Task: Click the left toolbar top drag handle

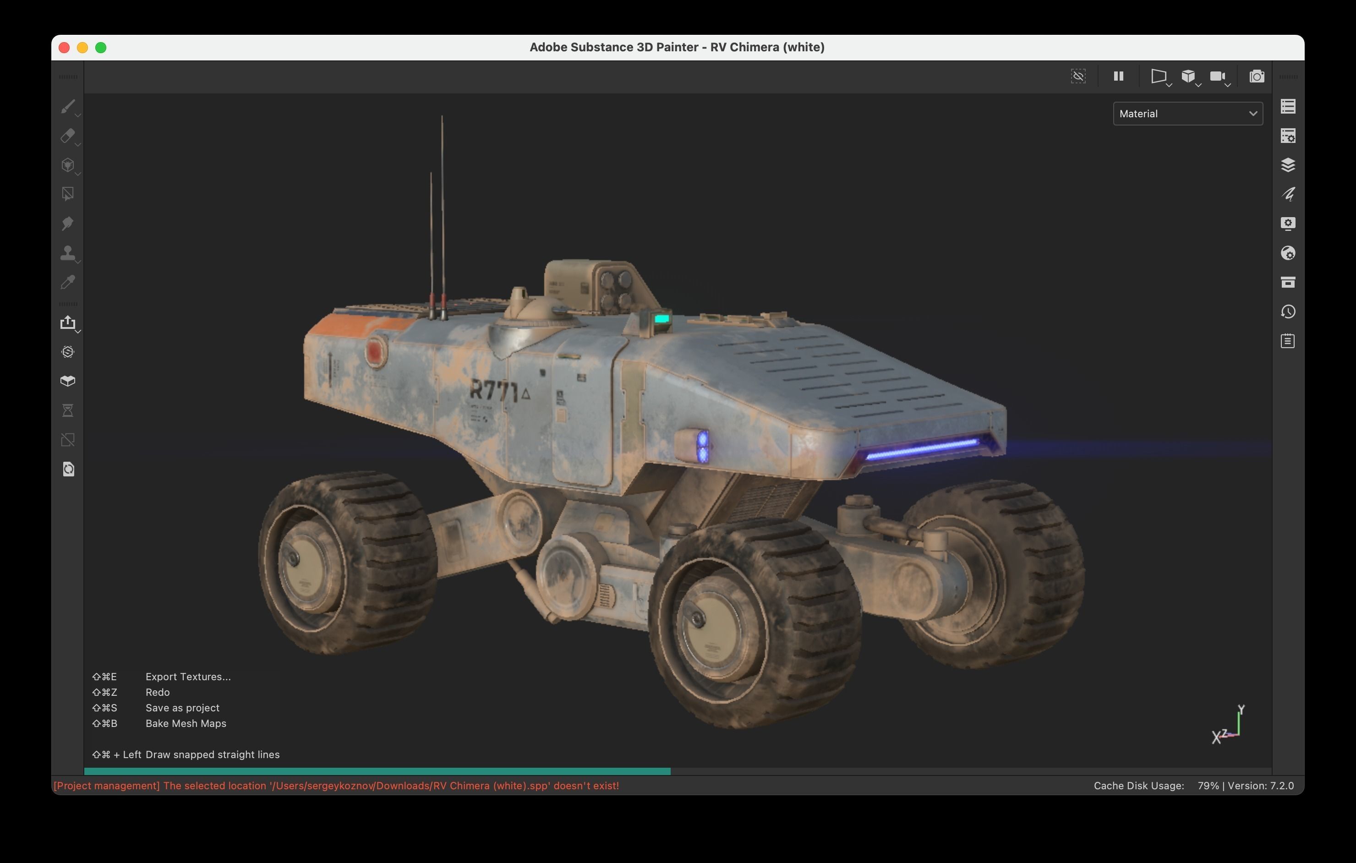Action: point(68,76)
